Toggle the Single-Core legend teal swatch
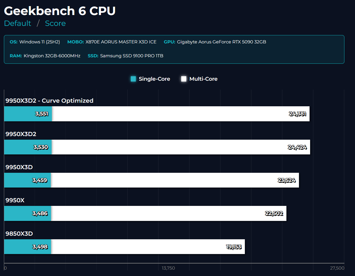This screenshot has height=276, width=355. 133,79
